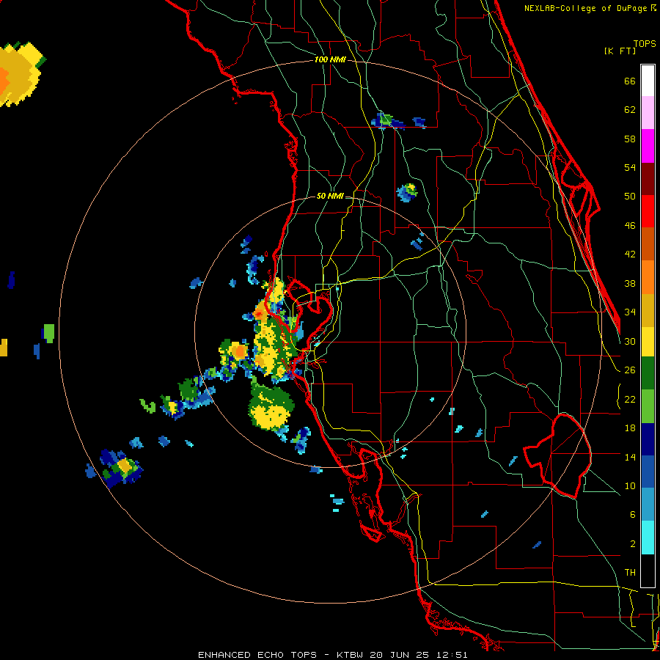Click the bright orange legend swatch
Viewport: 660px width, 660px height.
click(x=648, y=277)
